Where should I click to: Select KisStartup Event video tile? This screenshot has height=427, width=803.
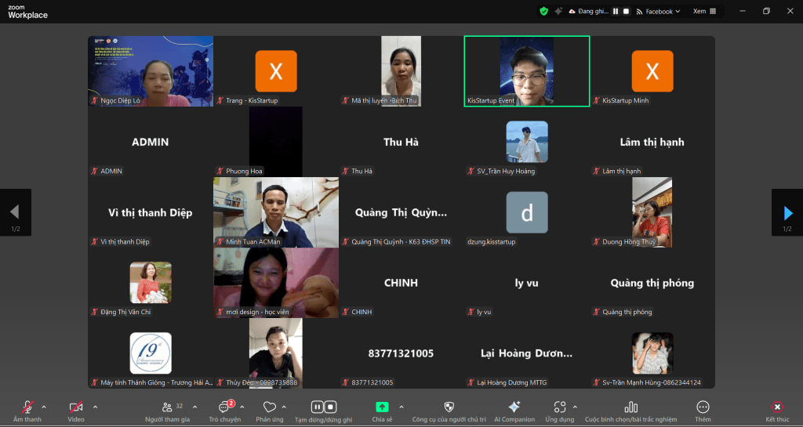tap(526, 71)
